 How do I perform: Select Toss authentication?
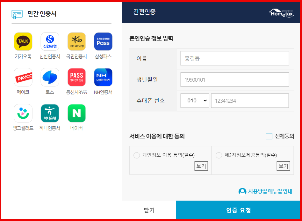(x=50, y=77)
